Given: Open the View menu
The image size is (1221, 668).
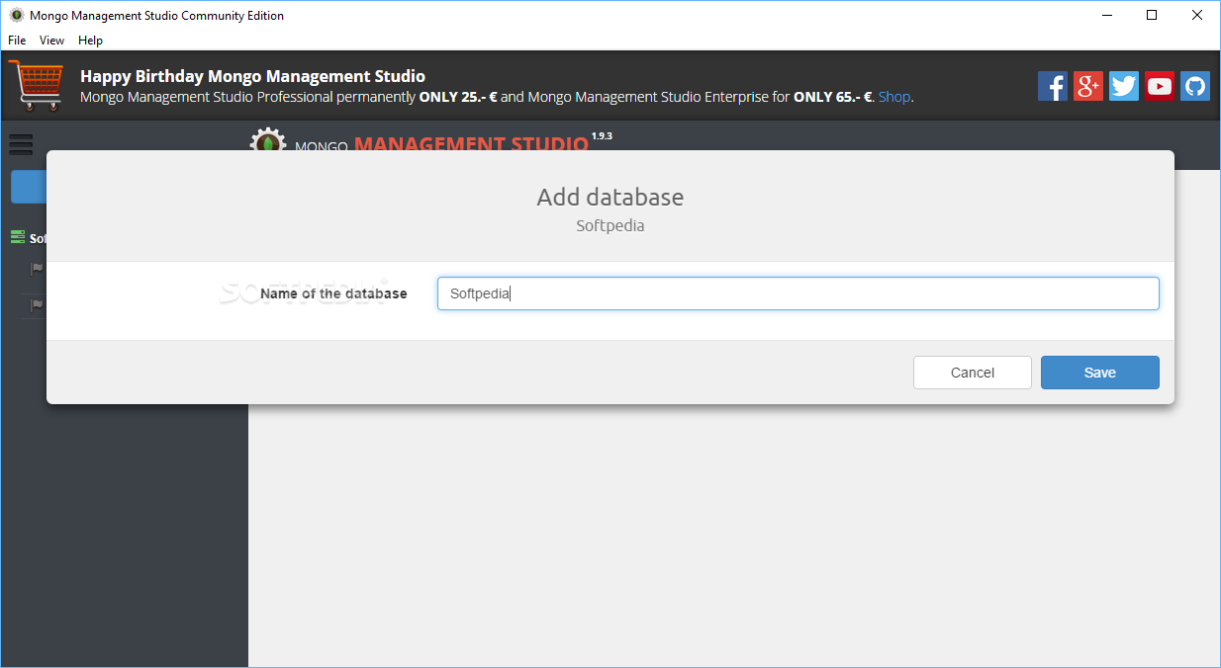Looking at the screenshot, I should tap(51, 41).
